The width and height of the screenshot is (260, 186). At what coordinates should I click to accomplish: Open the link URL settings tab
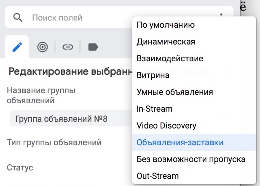(67, 47)
